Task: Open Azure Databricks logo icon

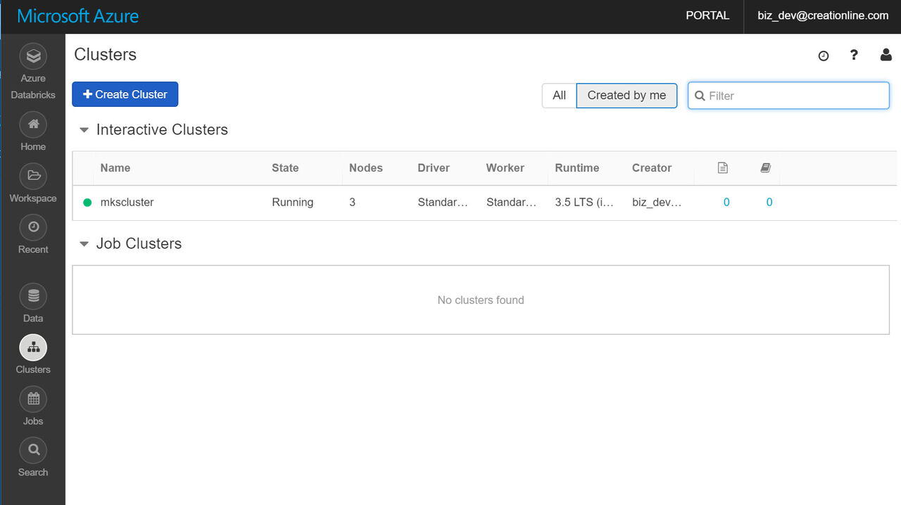Action: 33,56
